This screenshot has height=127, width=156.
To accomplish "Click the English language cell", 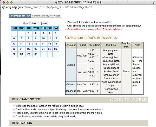I will click(x=71, y=65).
